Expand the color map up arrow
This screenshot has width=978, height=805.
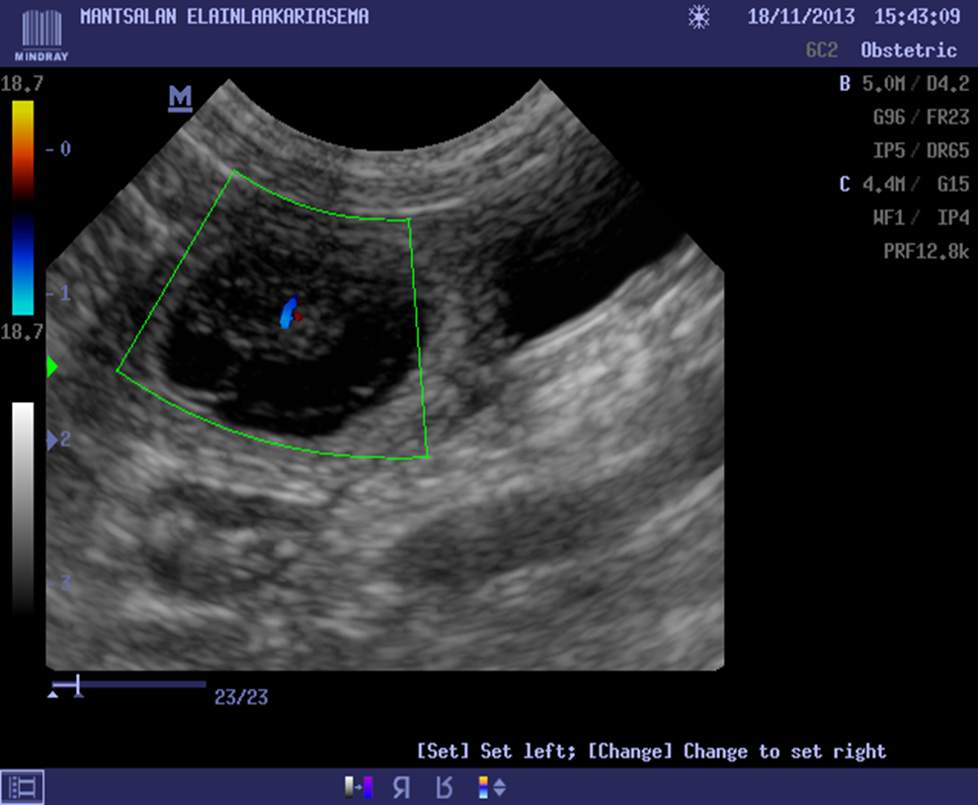pyautogui.click(x=501, y=780)
